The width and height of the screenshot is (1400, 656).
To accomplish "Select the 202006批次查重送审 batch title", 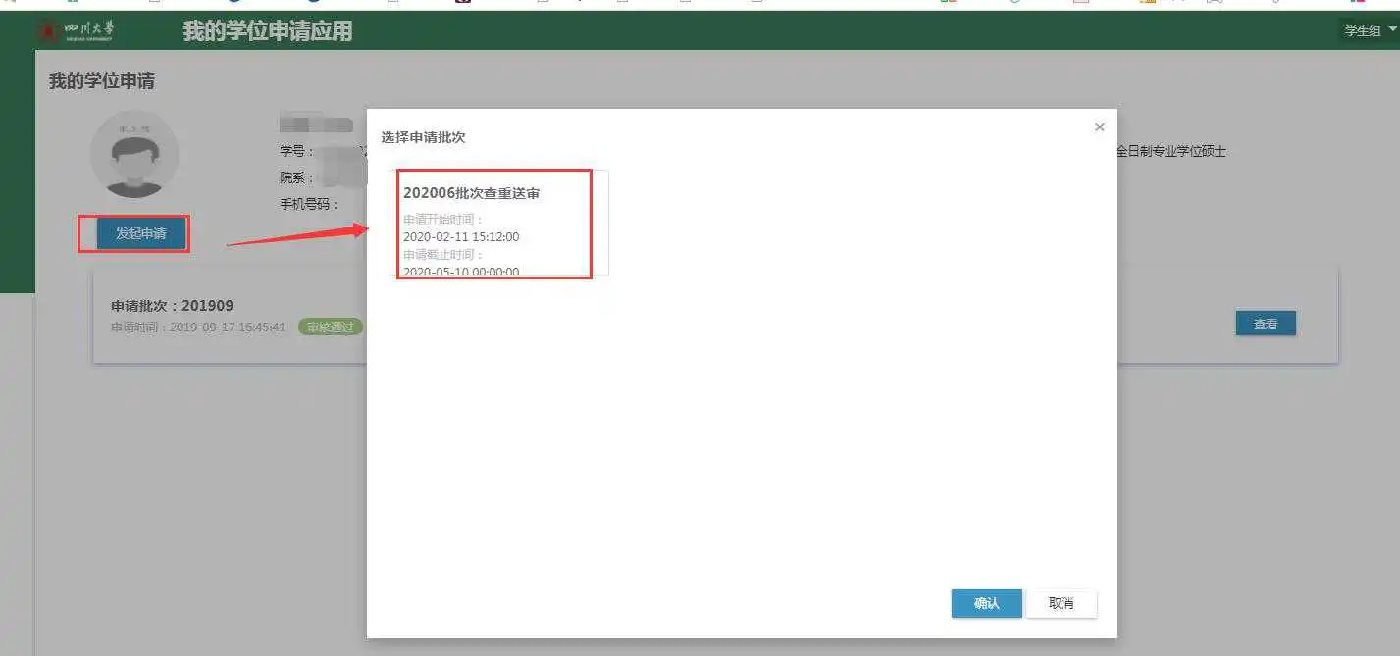I will [x=471, y=193].
